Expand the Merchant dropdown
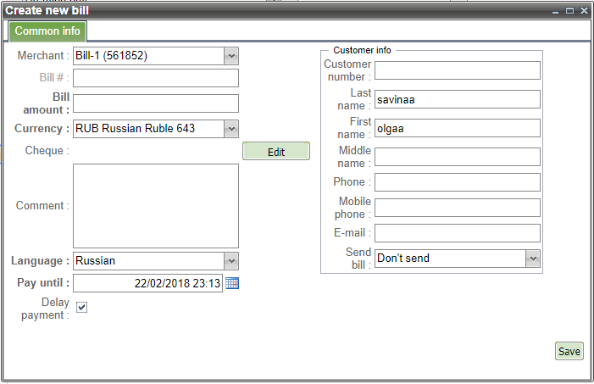This screenshot has width=594, height=384. click(231, 56)
